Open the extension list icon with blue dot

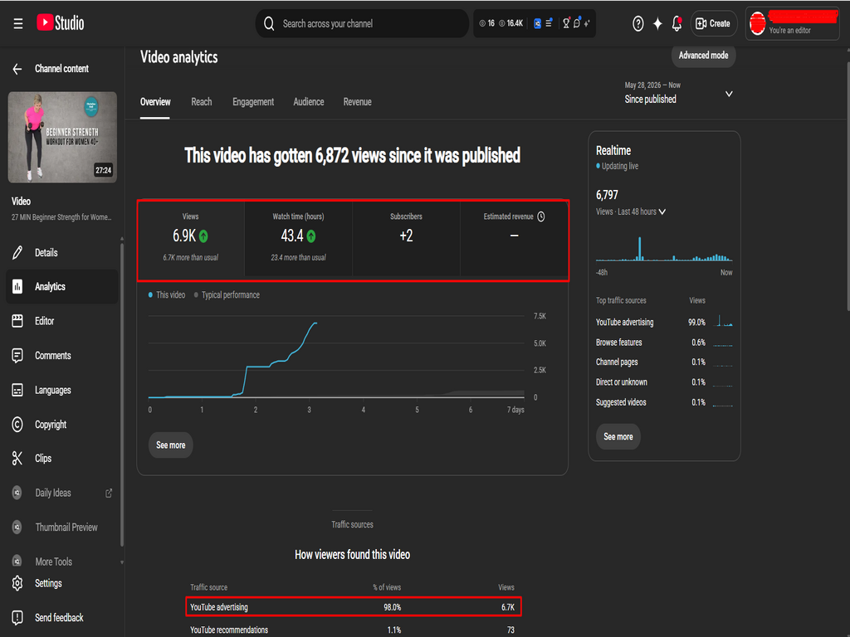[549, 22]
